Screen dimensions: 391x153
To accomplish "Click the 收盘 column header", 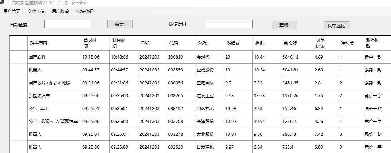I will pyautogui.click(x=267, y=43).
